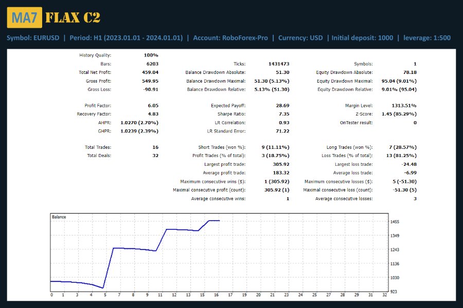Click Long Trades value 7 (28.57%)

403,147
